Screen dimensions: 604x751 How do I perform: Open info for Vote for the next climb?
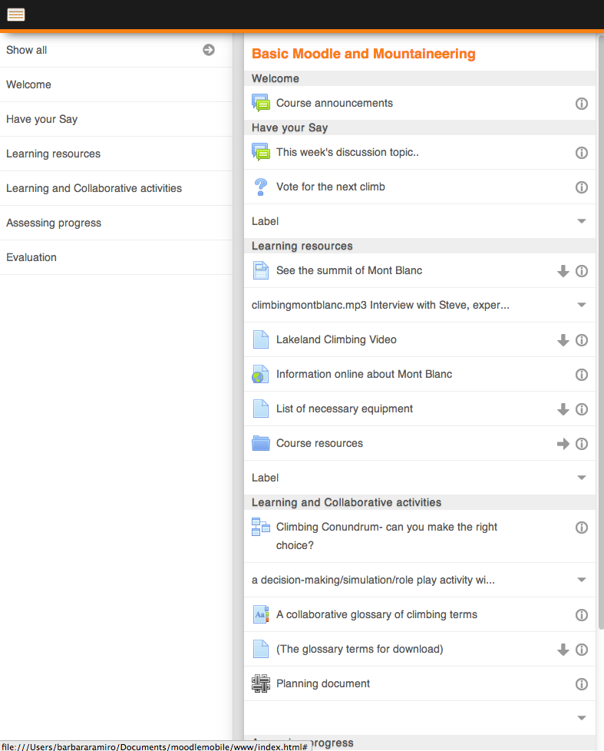pos(582,187)
